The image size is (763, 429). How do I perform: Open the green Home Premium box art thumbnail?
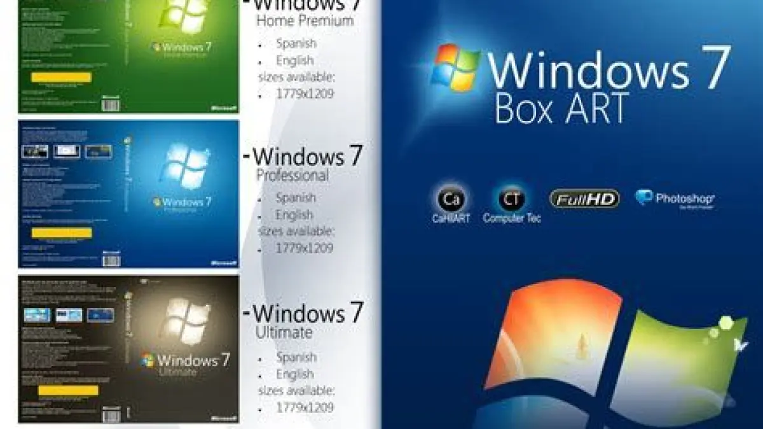[x=128, y=56]
